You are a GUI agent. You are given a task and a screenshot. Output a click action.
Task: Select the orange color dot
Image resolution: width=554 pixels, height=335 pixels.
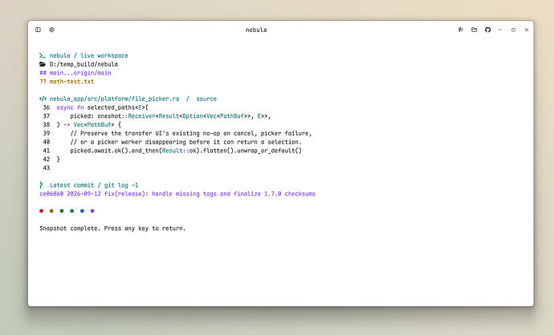(51, 211)
